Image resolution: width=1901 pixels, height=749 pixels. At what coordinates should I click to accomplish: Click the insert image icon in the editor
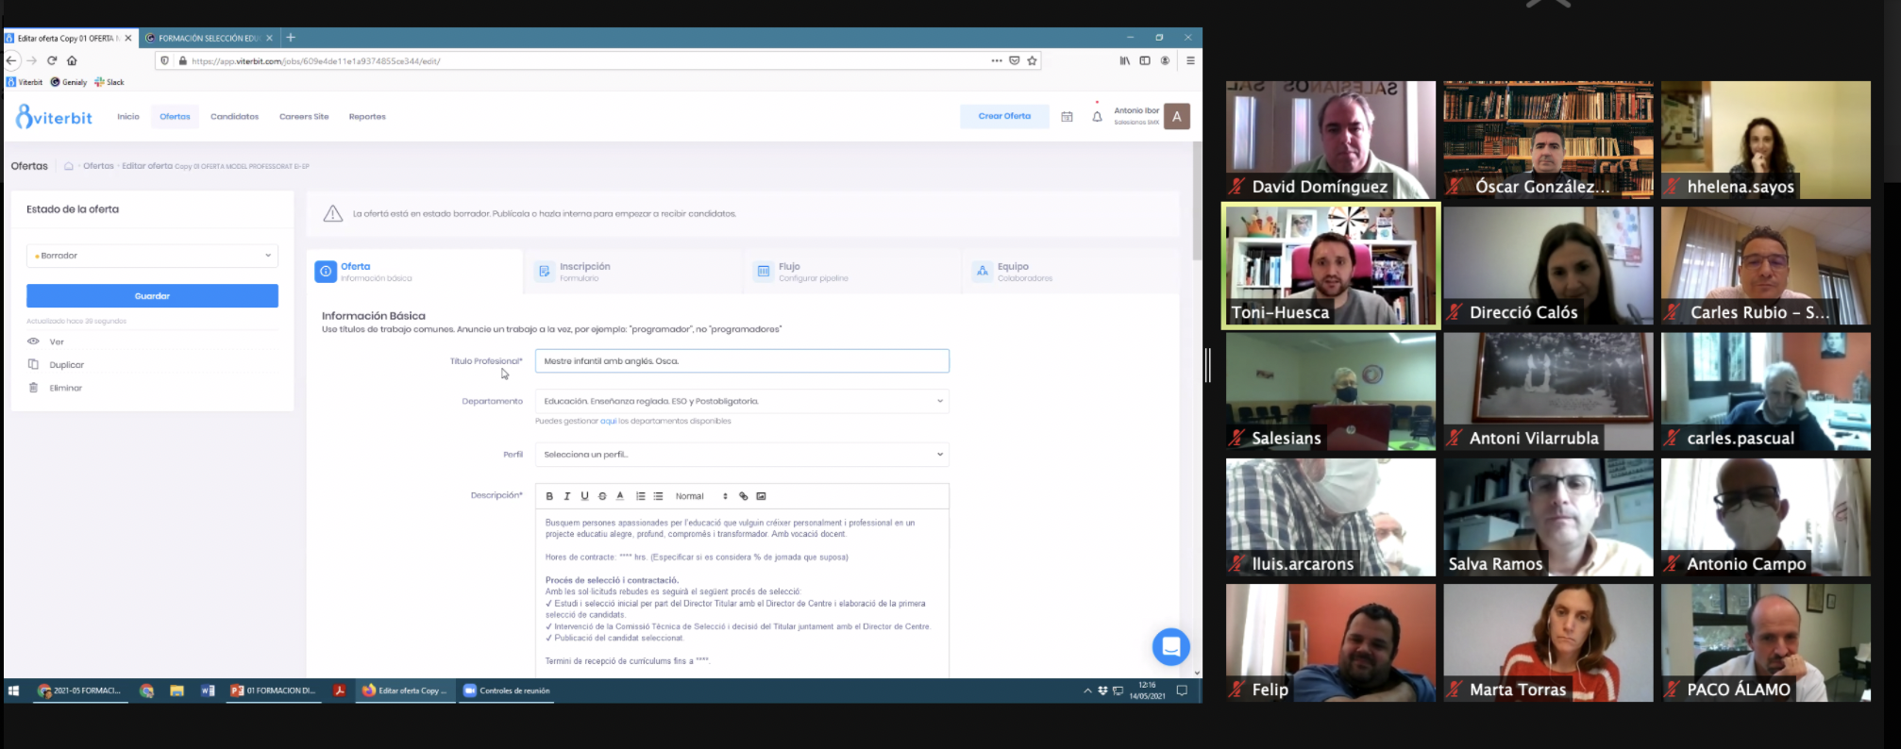(762, 496)
